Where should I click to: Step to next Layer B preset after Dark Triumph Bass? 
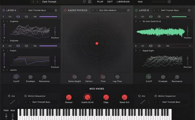tap(158, 10)
